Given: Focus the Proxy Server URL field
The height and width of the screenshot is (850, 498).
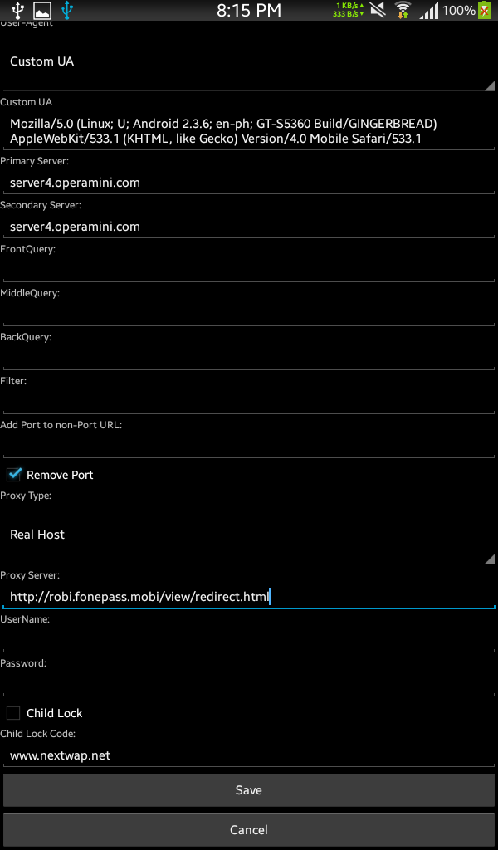Looking at the screenshot, I should (x=249, y=596).
